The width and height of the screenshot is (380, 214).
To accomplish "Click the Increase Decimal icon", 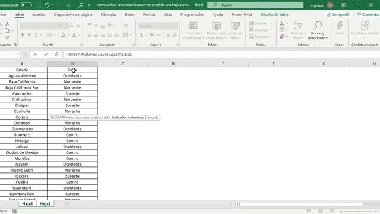I will [x=168, y=35].
